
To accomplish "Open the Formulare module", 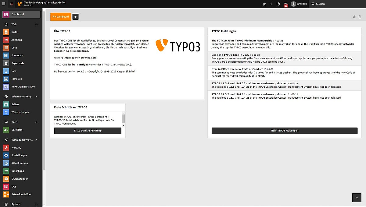I will 21,55.
